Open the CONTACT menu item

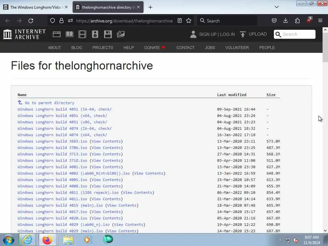coord(185,48)
